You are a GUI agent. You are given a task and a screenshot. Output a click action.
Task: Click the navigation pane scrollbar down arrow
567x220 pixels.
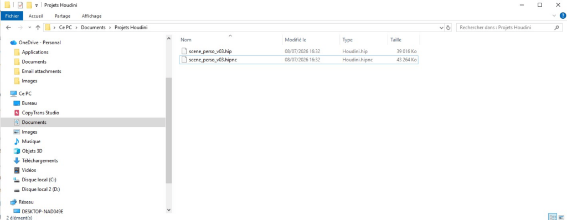point(169,210)
